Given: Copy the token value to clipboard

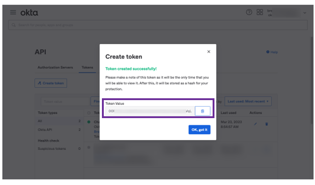Looking at the screenshot, I should click(202, 111).
